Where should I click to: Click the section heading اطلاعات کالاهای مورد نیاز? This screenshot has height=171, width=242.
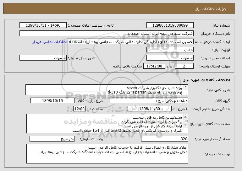pos(207,80)
